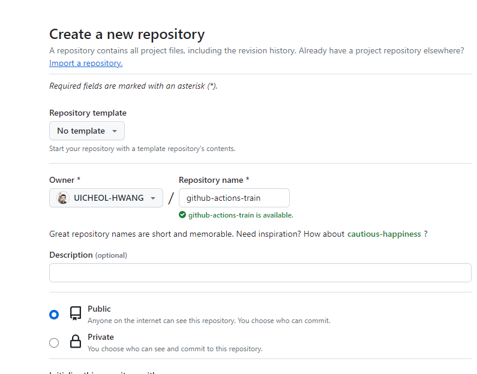Viewport: 477px width, 374px height.
Task: Click the Public option label text
Action: click(x=99, y=309)
